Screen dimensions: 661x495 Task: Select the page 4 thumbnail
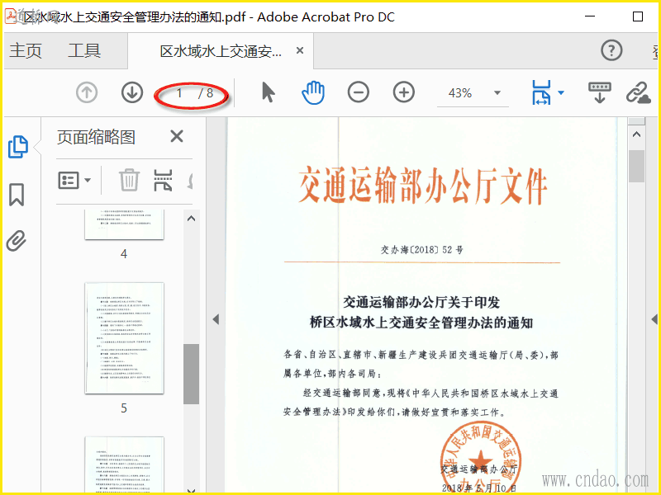[124, 224]
